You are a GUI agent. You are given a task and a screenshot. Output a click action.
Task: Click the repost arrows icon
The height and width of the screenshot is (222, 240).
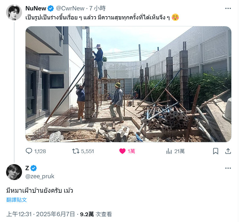pos(76,151)
